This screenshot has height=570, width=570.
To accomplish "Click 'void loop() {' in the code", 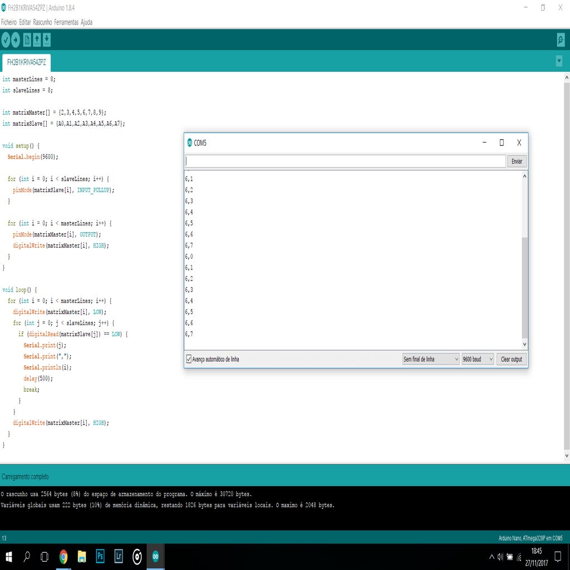I will point(19,289).
